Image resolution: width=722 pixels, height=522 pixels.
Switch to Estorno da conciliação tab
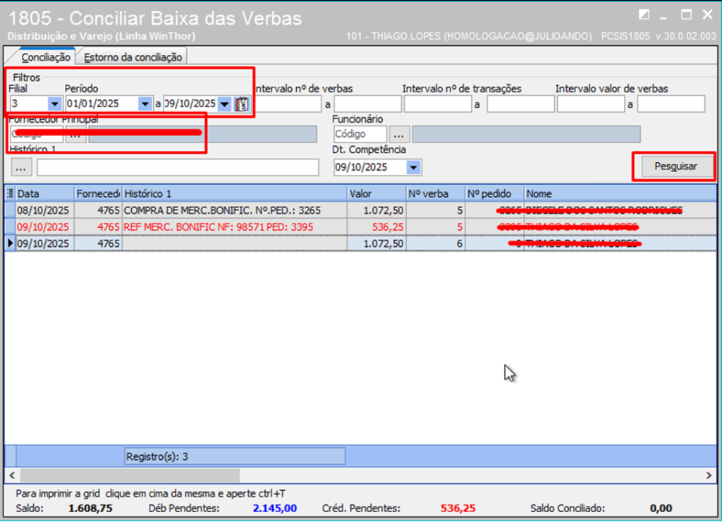tap(133, 57)
